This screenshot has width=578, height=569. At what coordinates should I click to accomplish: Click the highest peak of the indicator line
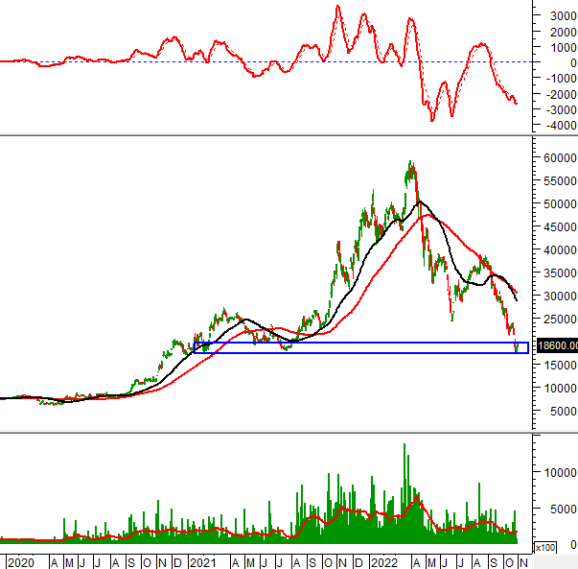coord(338,7)
